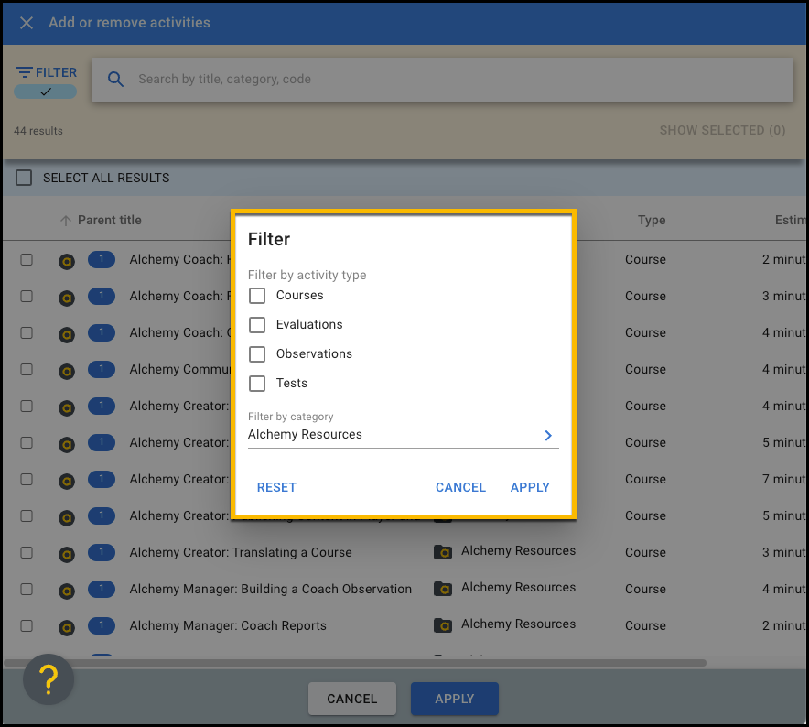The width and height of the screenshot is (809, 727).
Task: Open Alchemy Creator: Translating a Course
Action: tap(241, 552)
